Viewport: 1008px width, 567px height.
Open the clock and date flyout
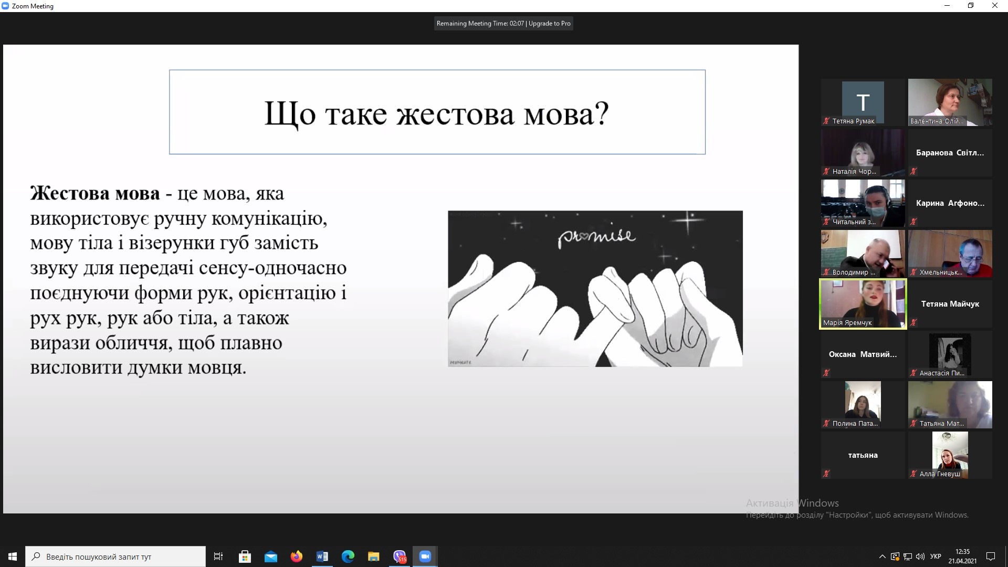click(x=962, y=556)
